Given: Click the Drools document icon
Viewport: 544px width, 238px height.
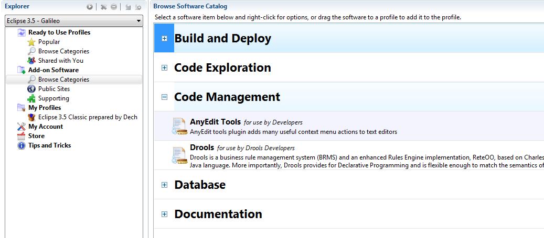Looking at the screenshot, I should coord(180,155).
